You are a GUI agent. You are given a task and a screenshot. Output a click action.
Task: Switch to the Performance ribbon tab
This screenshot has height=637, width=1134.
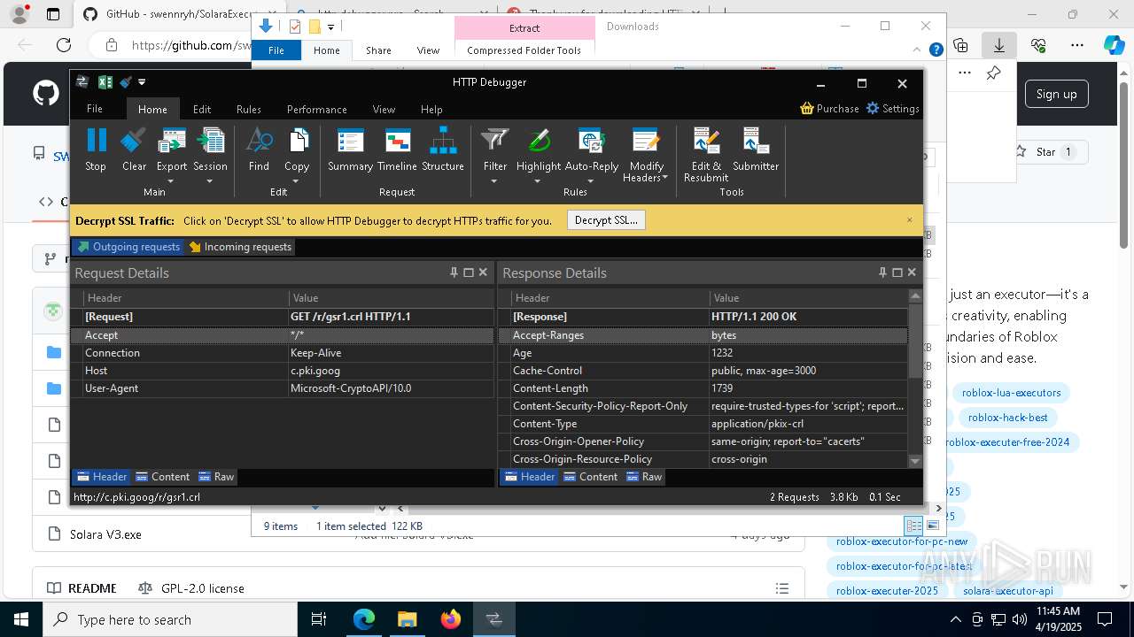(x=316, y=109)
